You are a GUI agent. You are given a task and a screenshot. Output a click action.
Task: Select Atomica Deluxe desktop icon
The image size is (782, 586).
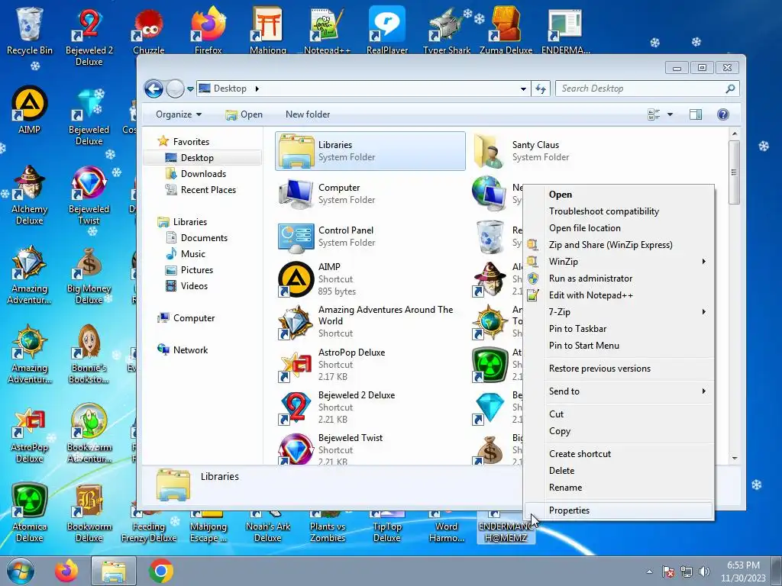point(30,514)
